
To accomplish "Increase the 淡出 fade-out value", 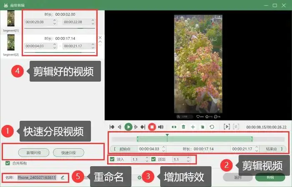I will 188,158.
